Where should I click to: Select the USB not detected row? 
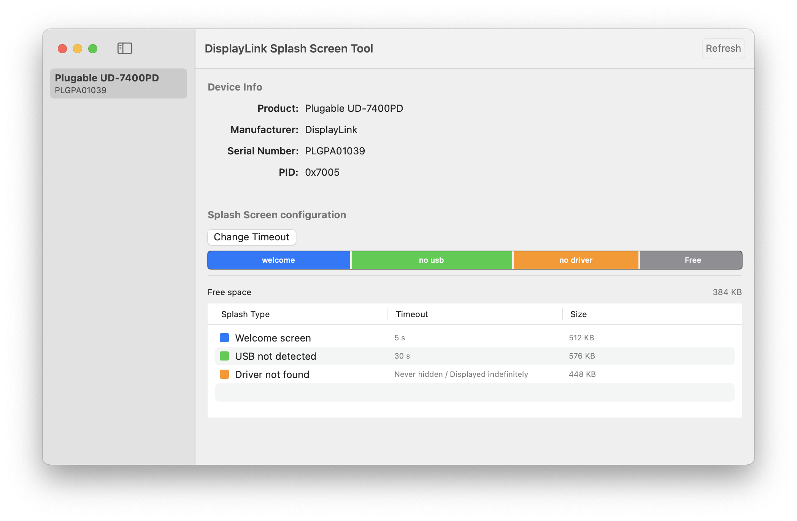pyautogui.click(x=475, y=356)
